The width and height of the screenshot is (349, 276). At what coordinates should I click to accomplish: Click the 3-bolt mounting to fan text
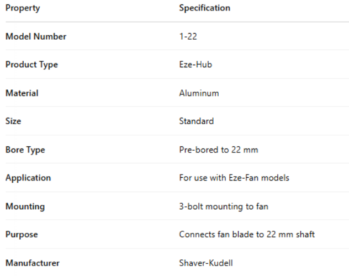224,206
